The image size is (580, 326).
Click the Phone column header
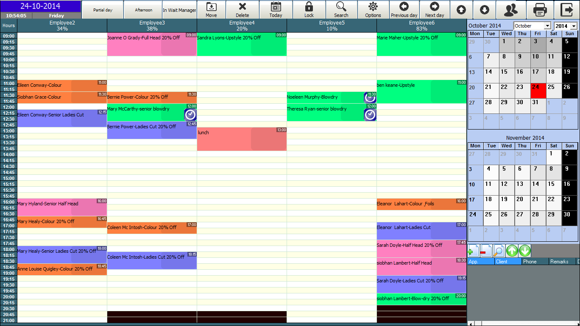click(534, 262)
